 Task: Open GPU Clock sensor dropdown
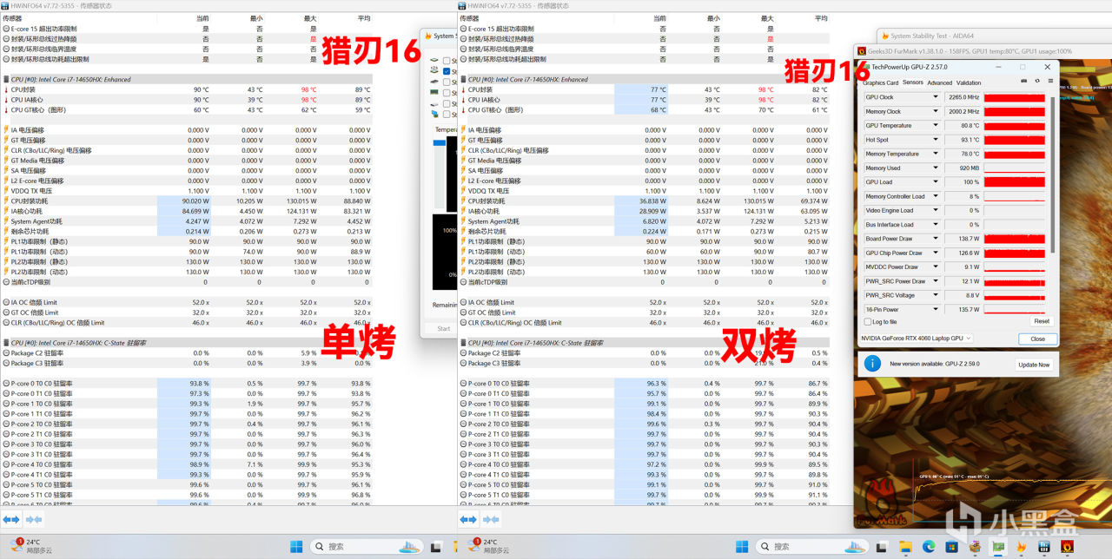point(936,97)
